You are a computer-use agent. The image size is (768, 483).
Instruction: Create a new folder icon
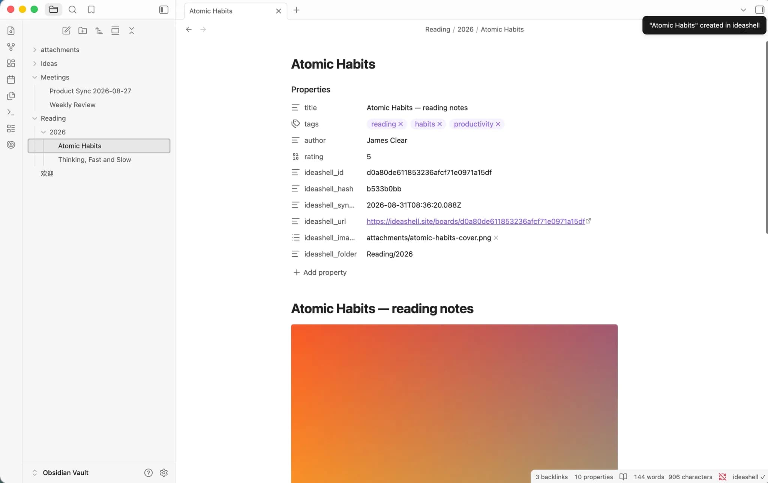coord(82,31)
